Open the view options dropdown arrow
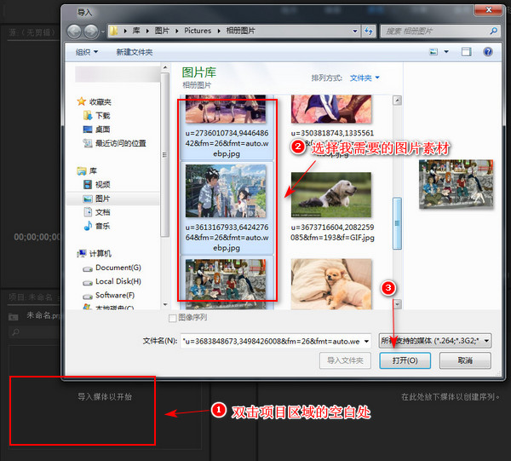 pos(446,51)
